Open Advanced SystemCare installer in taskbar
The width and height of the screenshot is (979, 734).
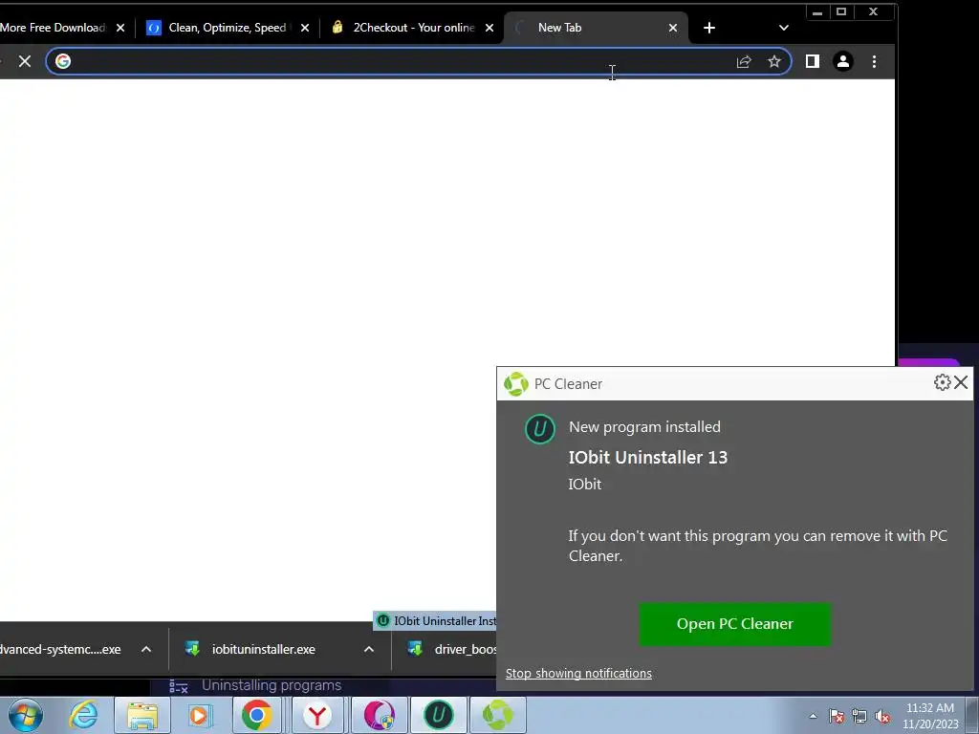click(x=379, y=715)
